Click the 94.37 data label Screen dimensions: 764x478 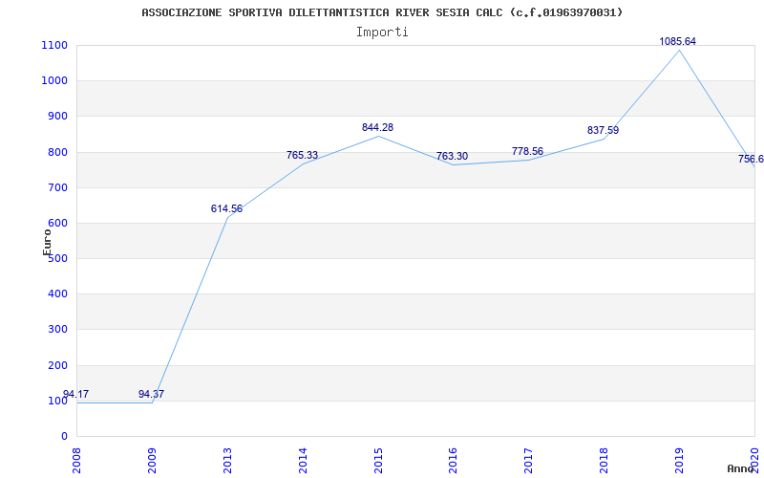pyautogui.click(x=151, y=394)
